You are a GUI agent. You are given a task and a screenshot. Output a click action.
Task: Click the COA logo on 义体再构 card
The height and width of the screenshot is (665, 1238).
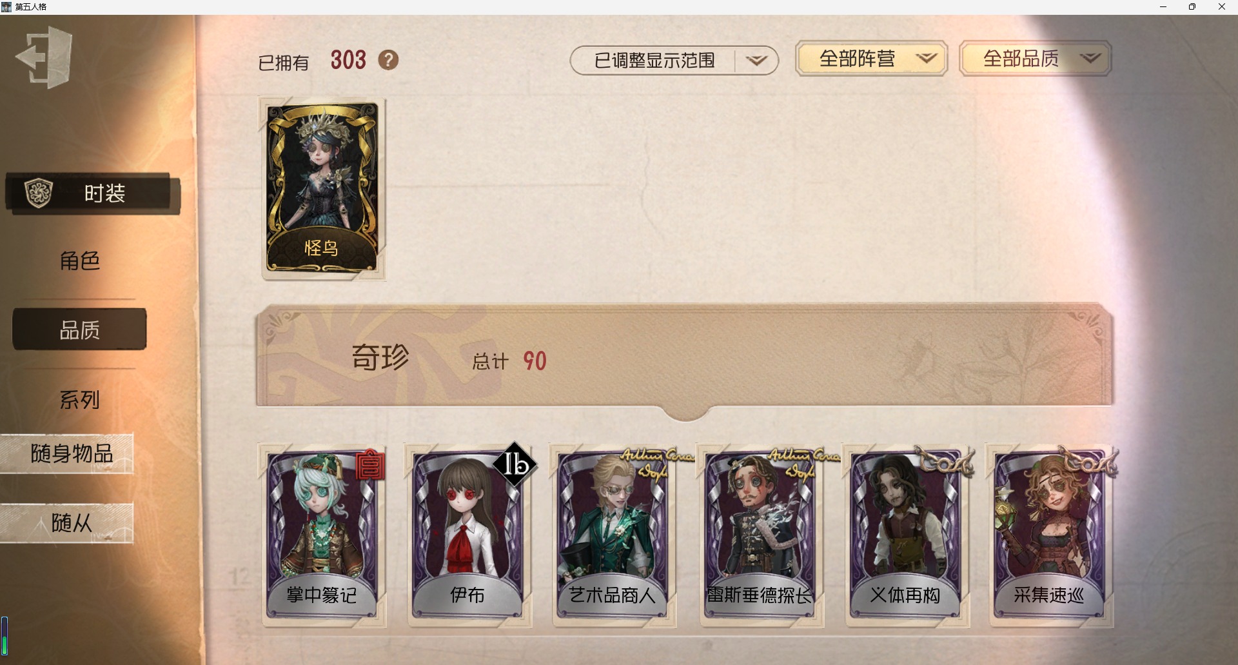click(x=945, y=461)
